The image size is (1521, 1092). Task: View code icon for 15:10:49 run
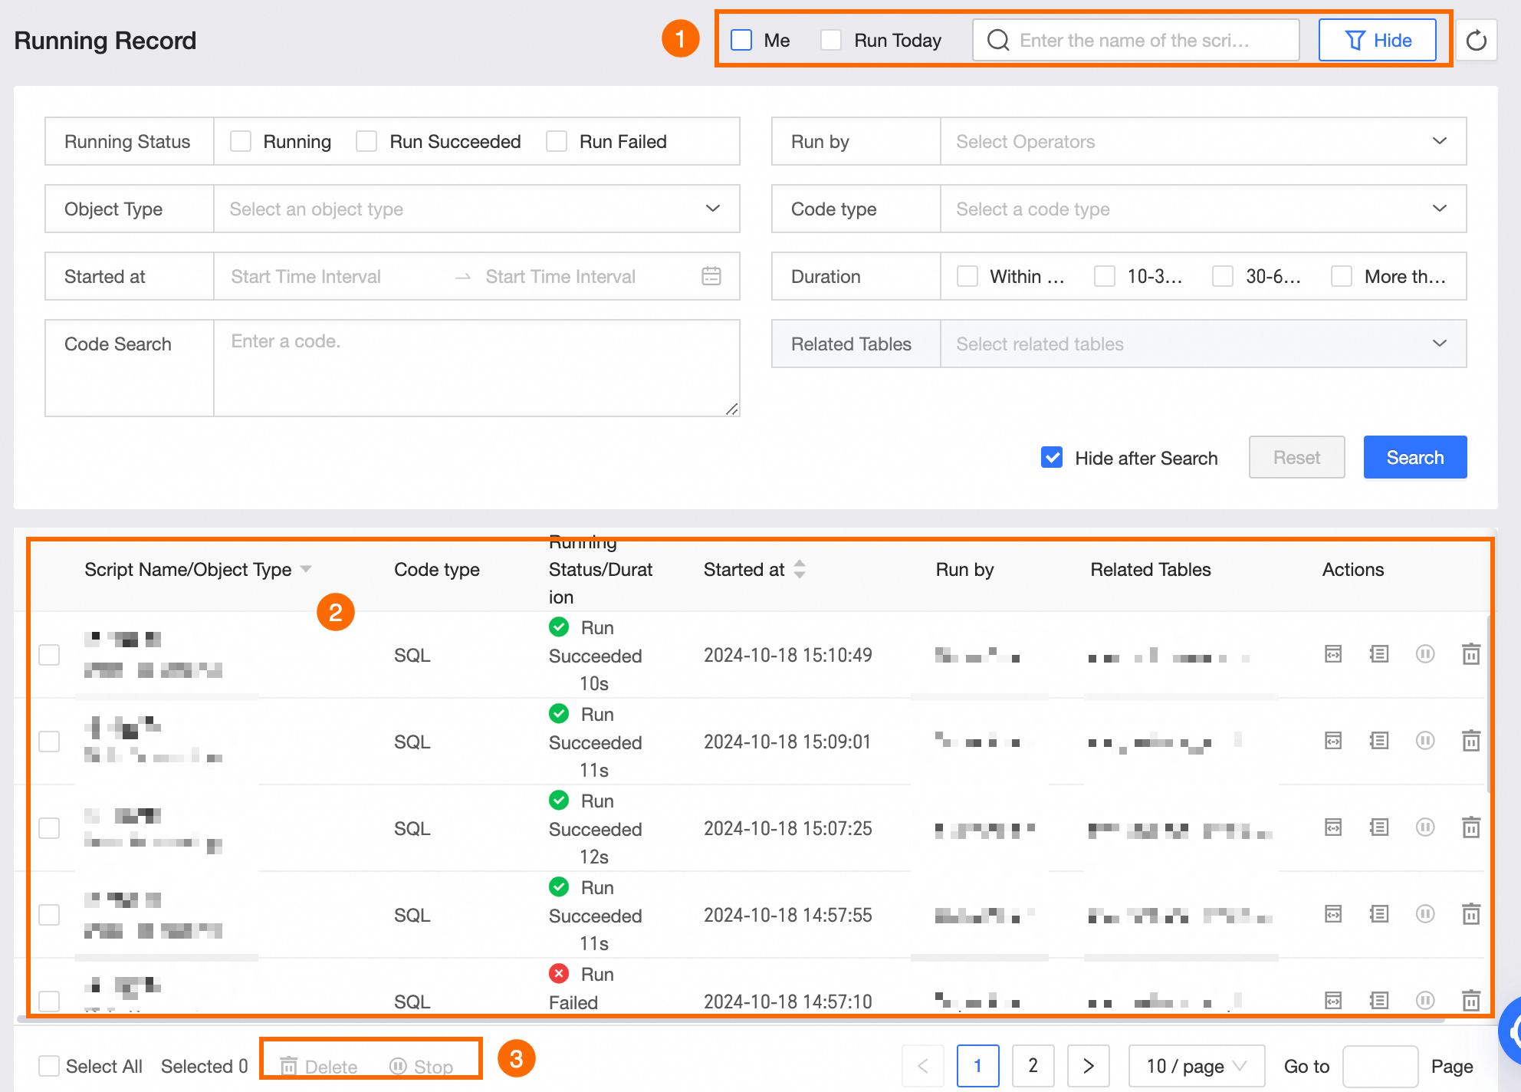coord(1333,654)
